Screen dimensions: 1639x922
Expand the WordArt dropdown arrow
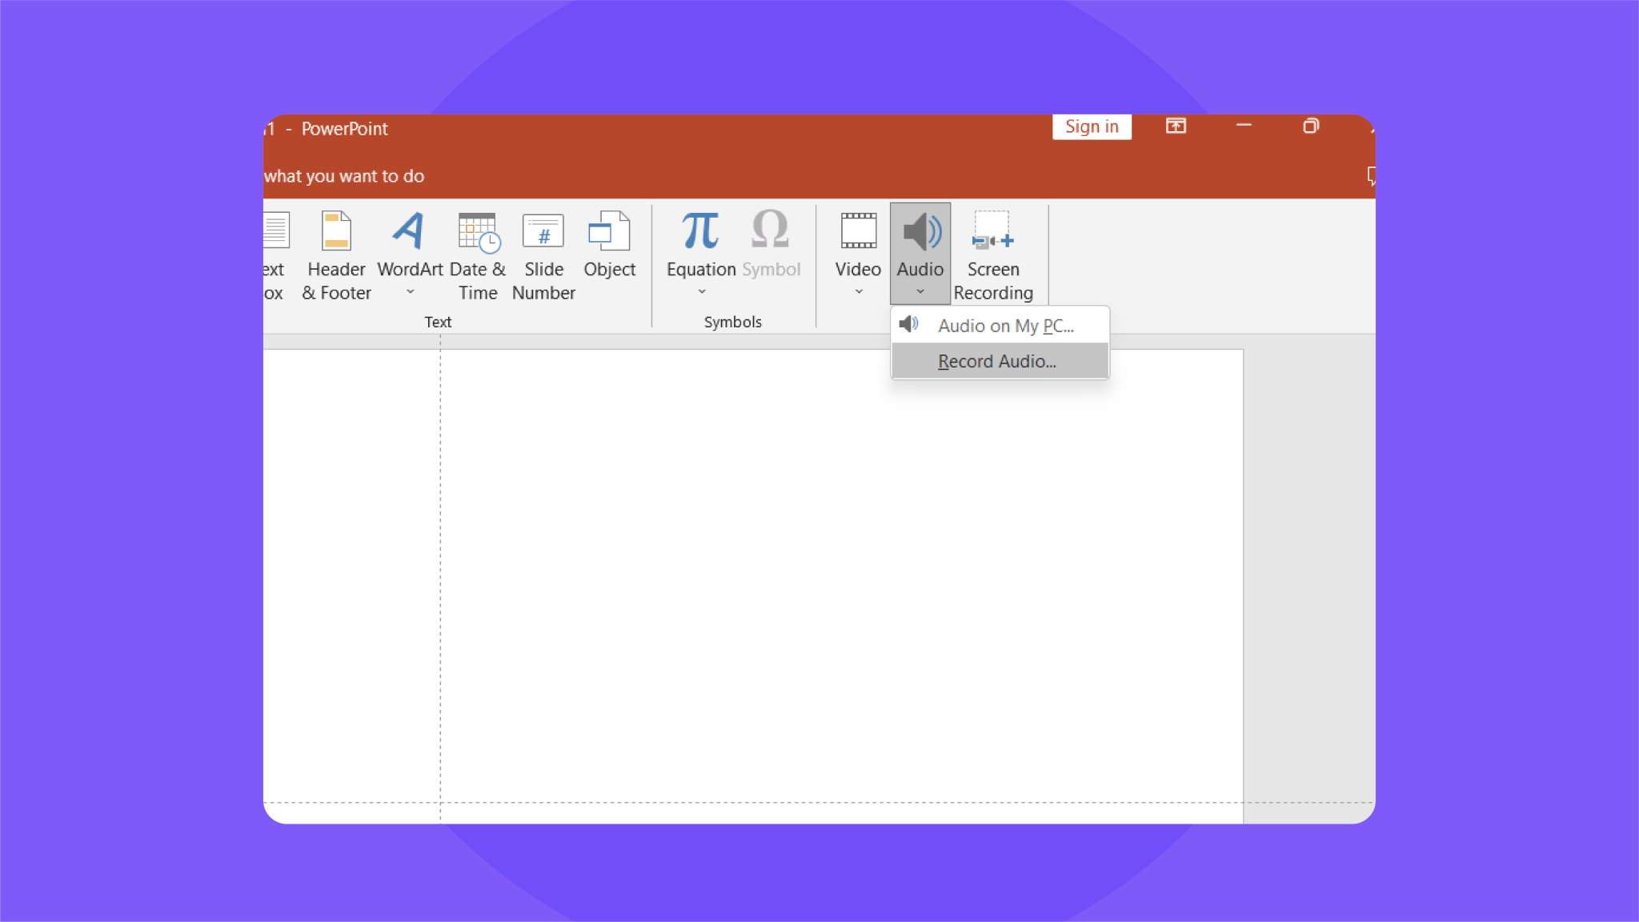[x=410, y=292]
